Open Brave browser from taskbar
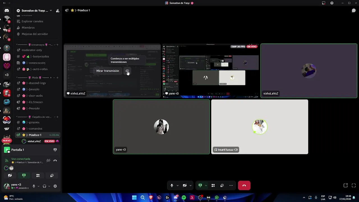Screen dimensions: 359x202 pos(151,198)
